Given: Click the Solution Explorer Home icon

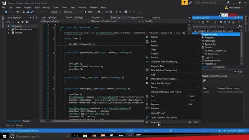Looking at the screenshot, I should click(x=203, y=22).
